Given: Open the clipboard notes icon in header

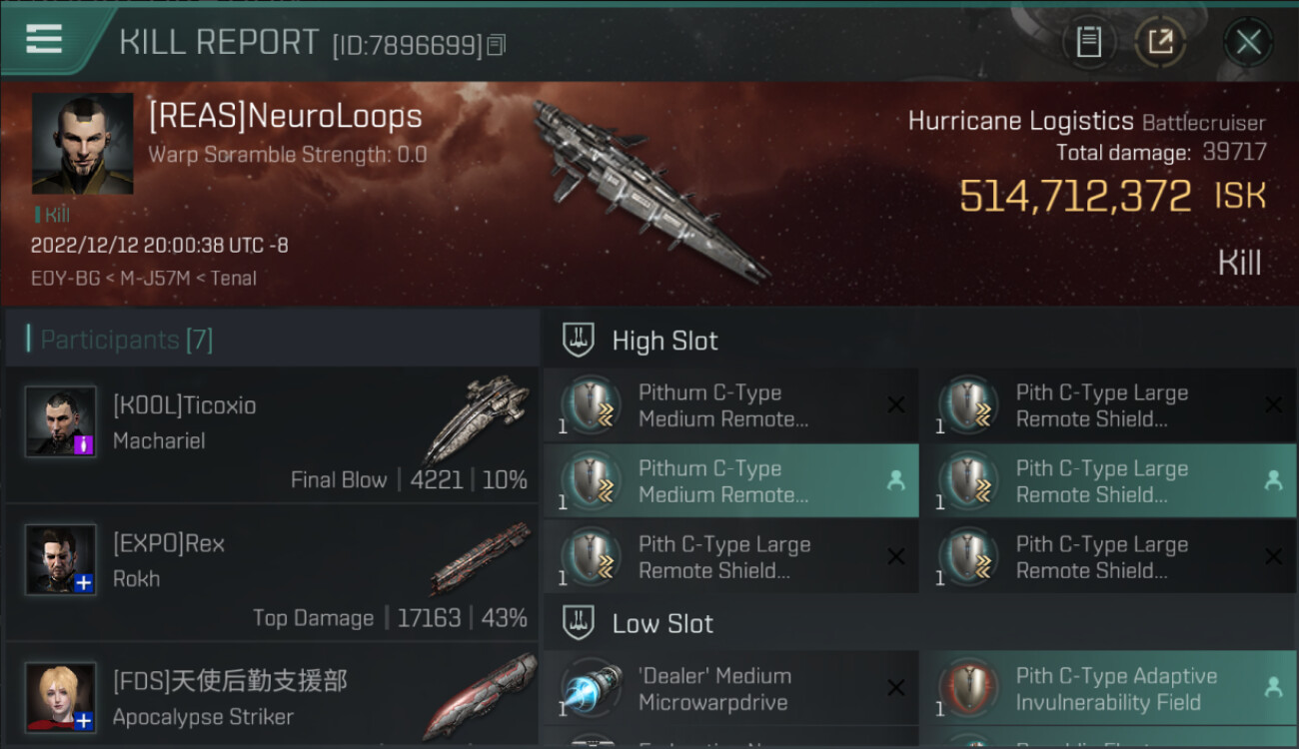Looking at the screenshot, I should pos(1089,42).
